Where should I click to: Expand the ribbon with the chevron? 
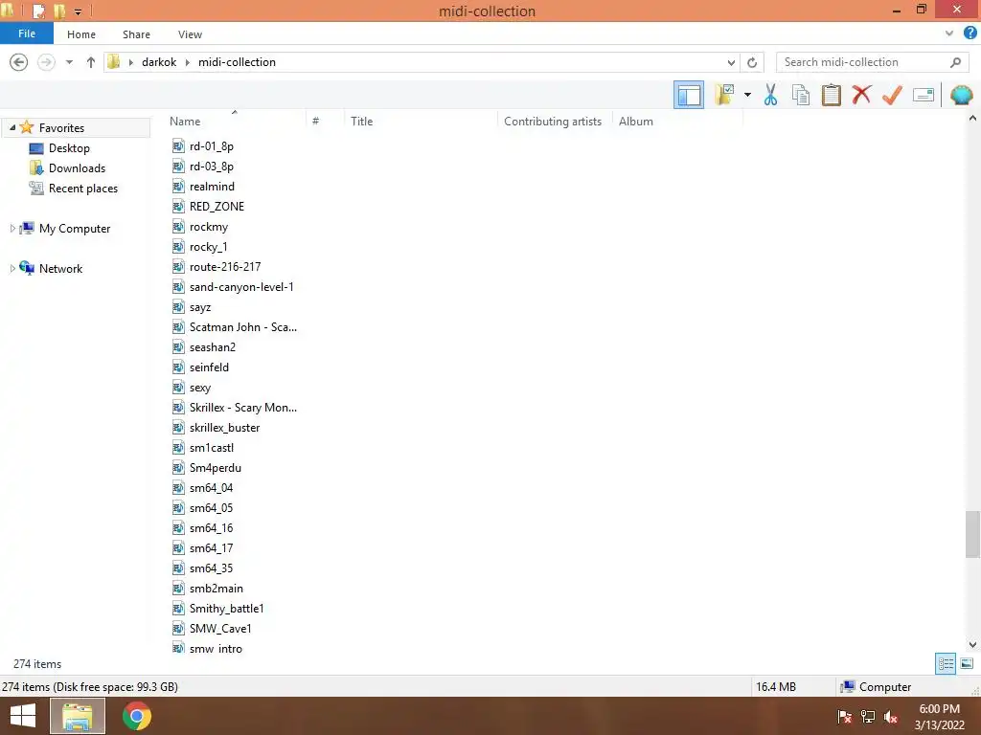click(x=949, y=33)
